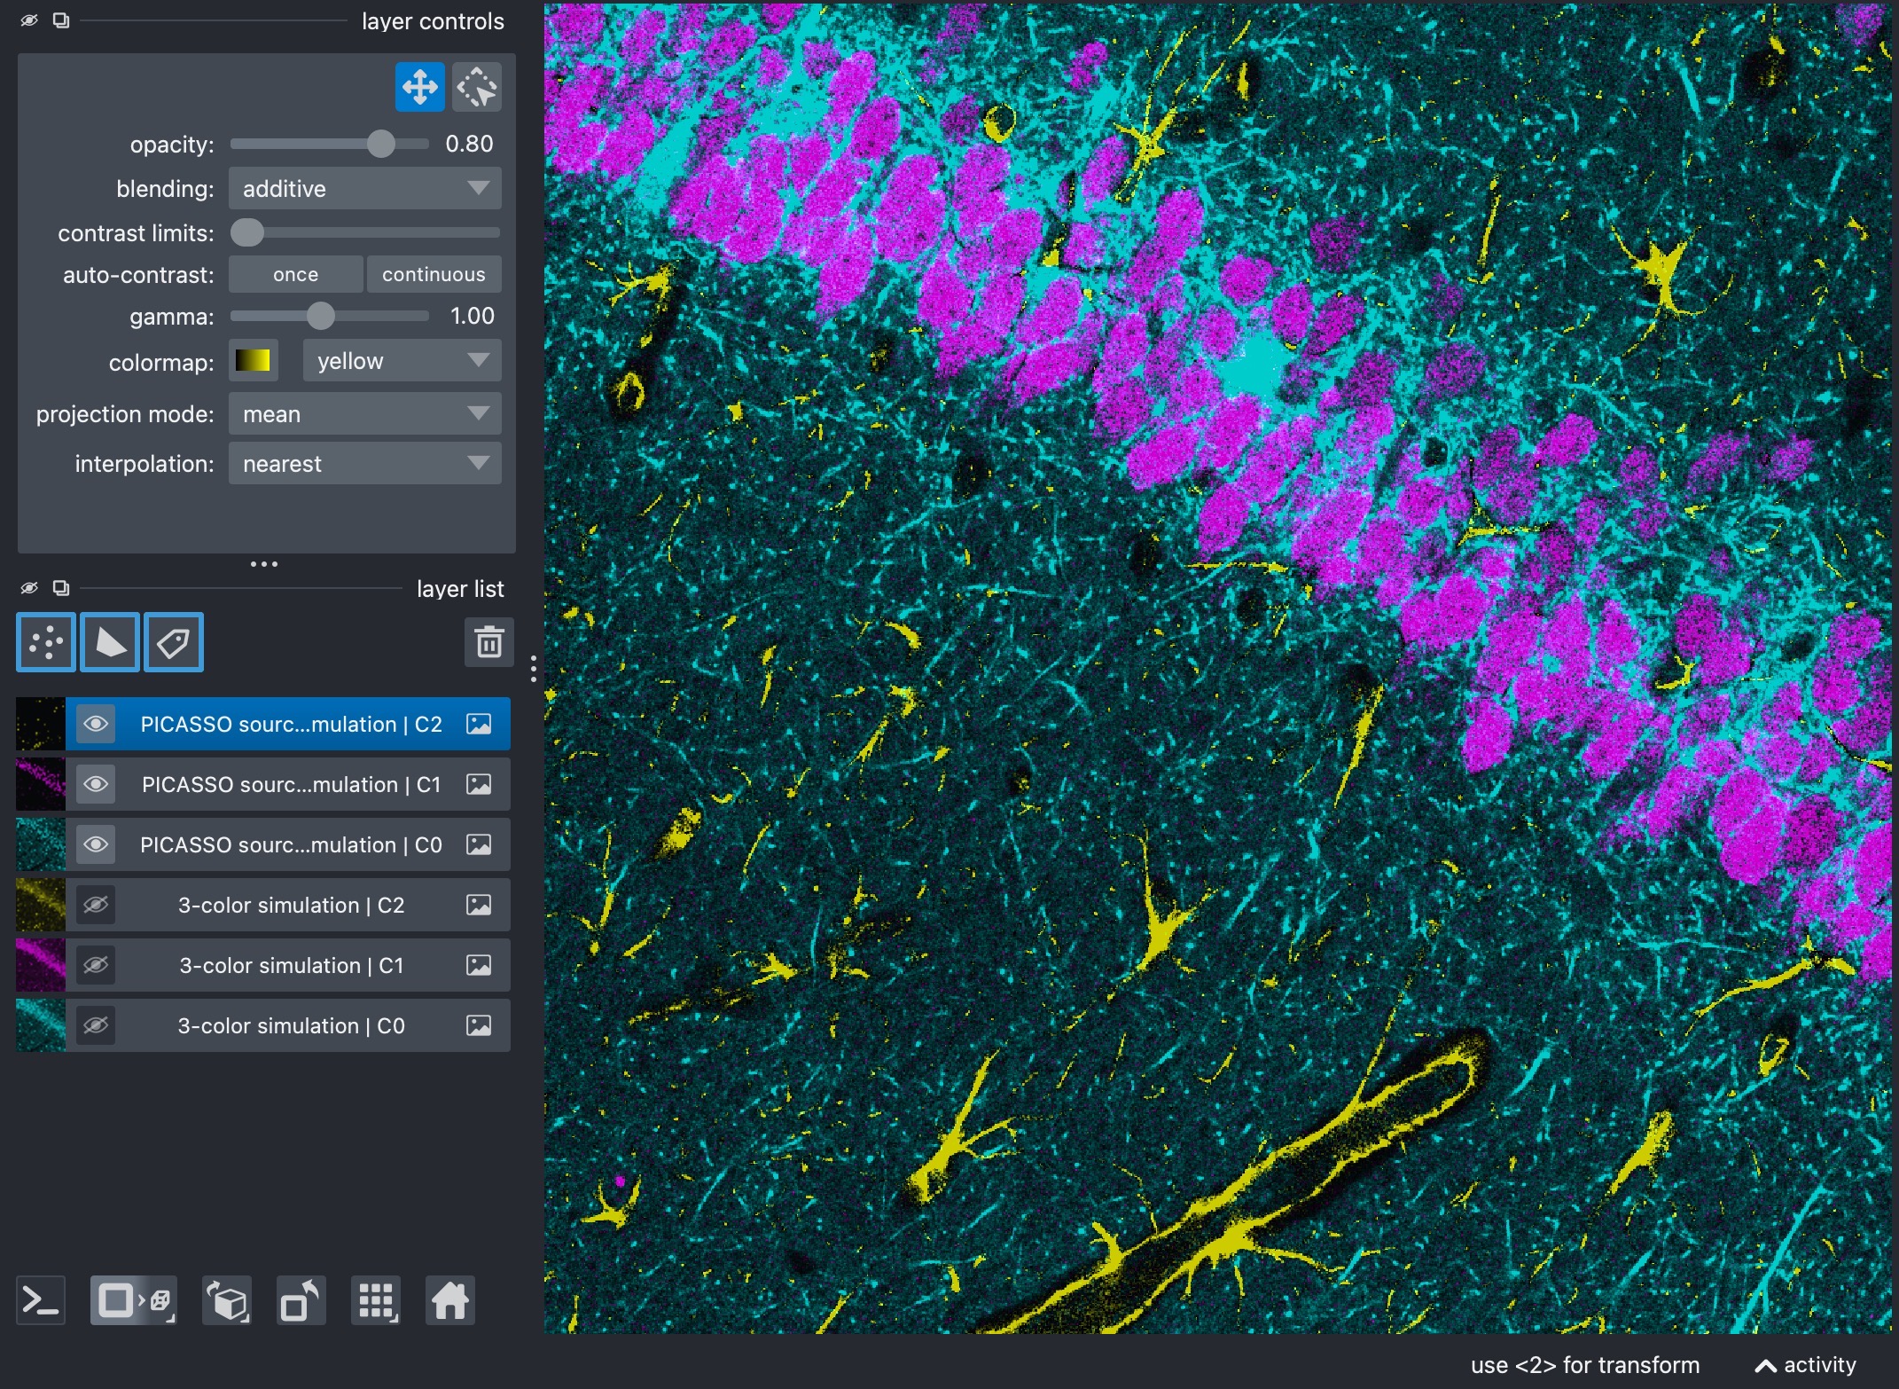Viewport: 1899px width, 1389px height.
Task: Hide the PICASSO C1 layer
Action: click(96, 784)
